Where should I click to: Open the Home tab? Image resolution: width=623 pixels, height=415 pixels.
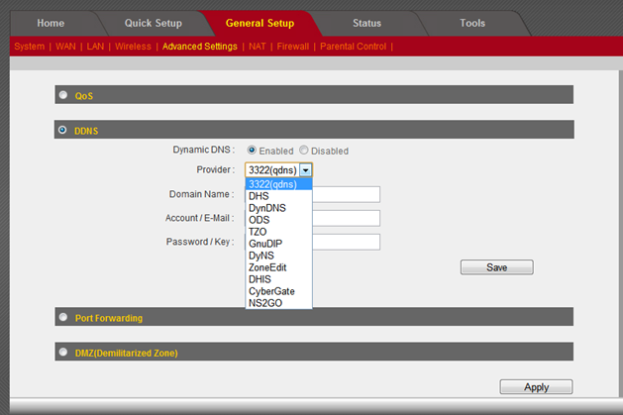pos(51,23)
